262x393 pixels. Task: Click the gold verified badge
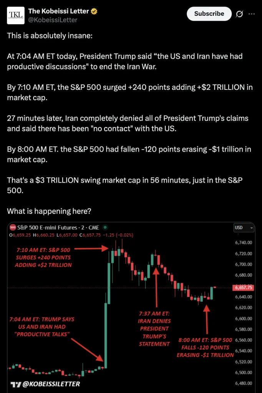click(x=94, y=12)
